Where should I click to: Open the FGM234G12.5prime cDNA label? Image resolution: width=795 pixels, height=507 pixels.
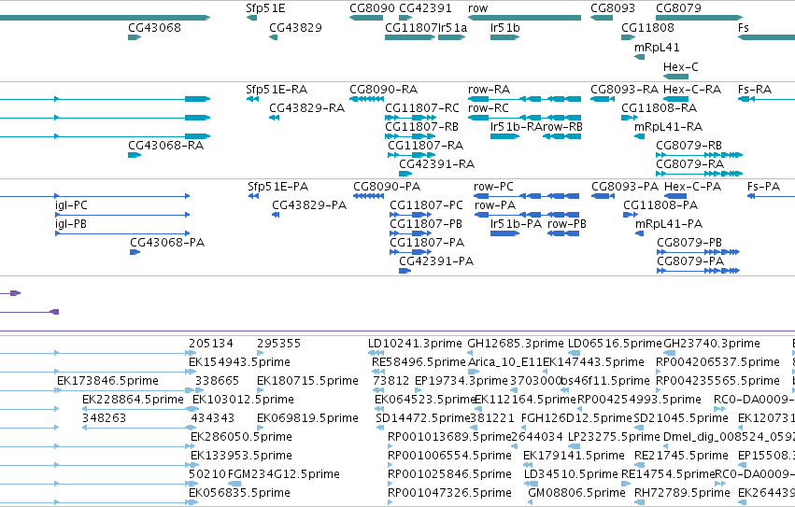(284, 474)
